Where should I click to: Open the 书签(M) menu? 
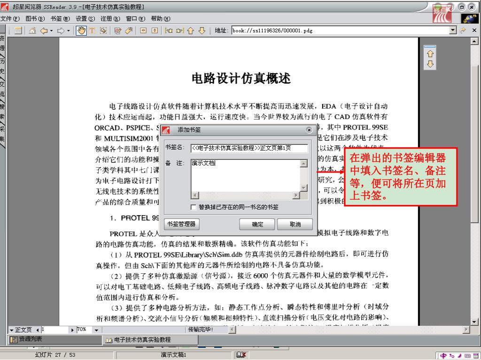pos(60,19)
